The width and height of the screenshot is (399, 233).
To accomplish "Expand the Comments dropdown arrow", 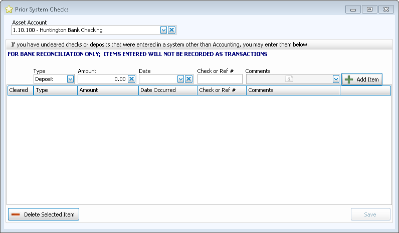I will 336,79.
